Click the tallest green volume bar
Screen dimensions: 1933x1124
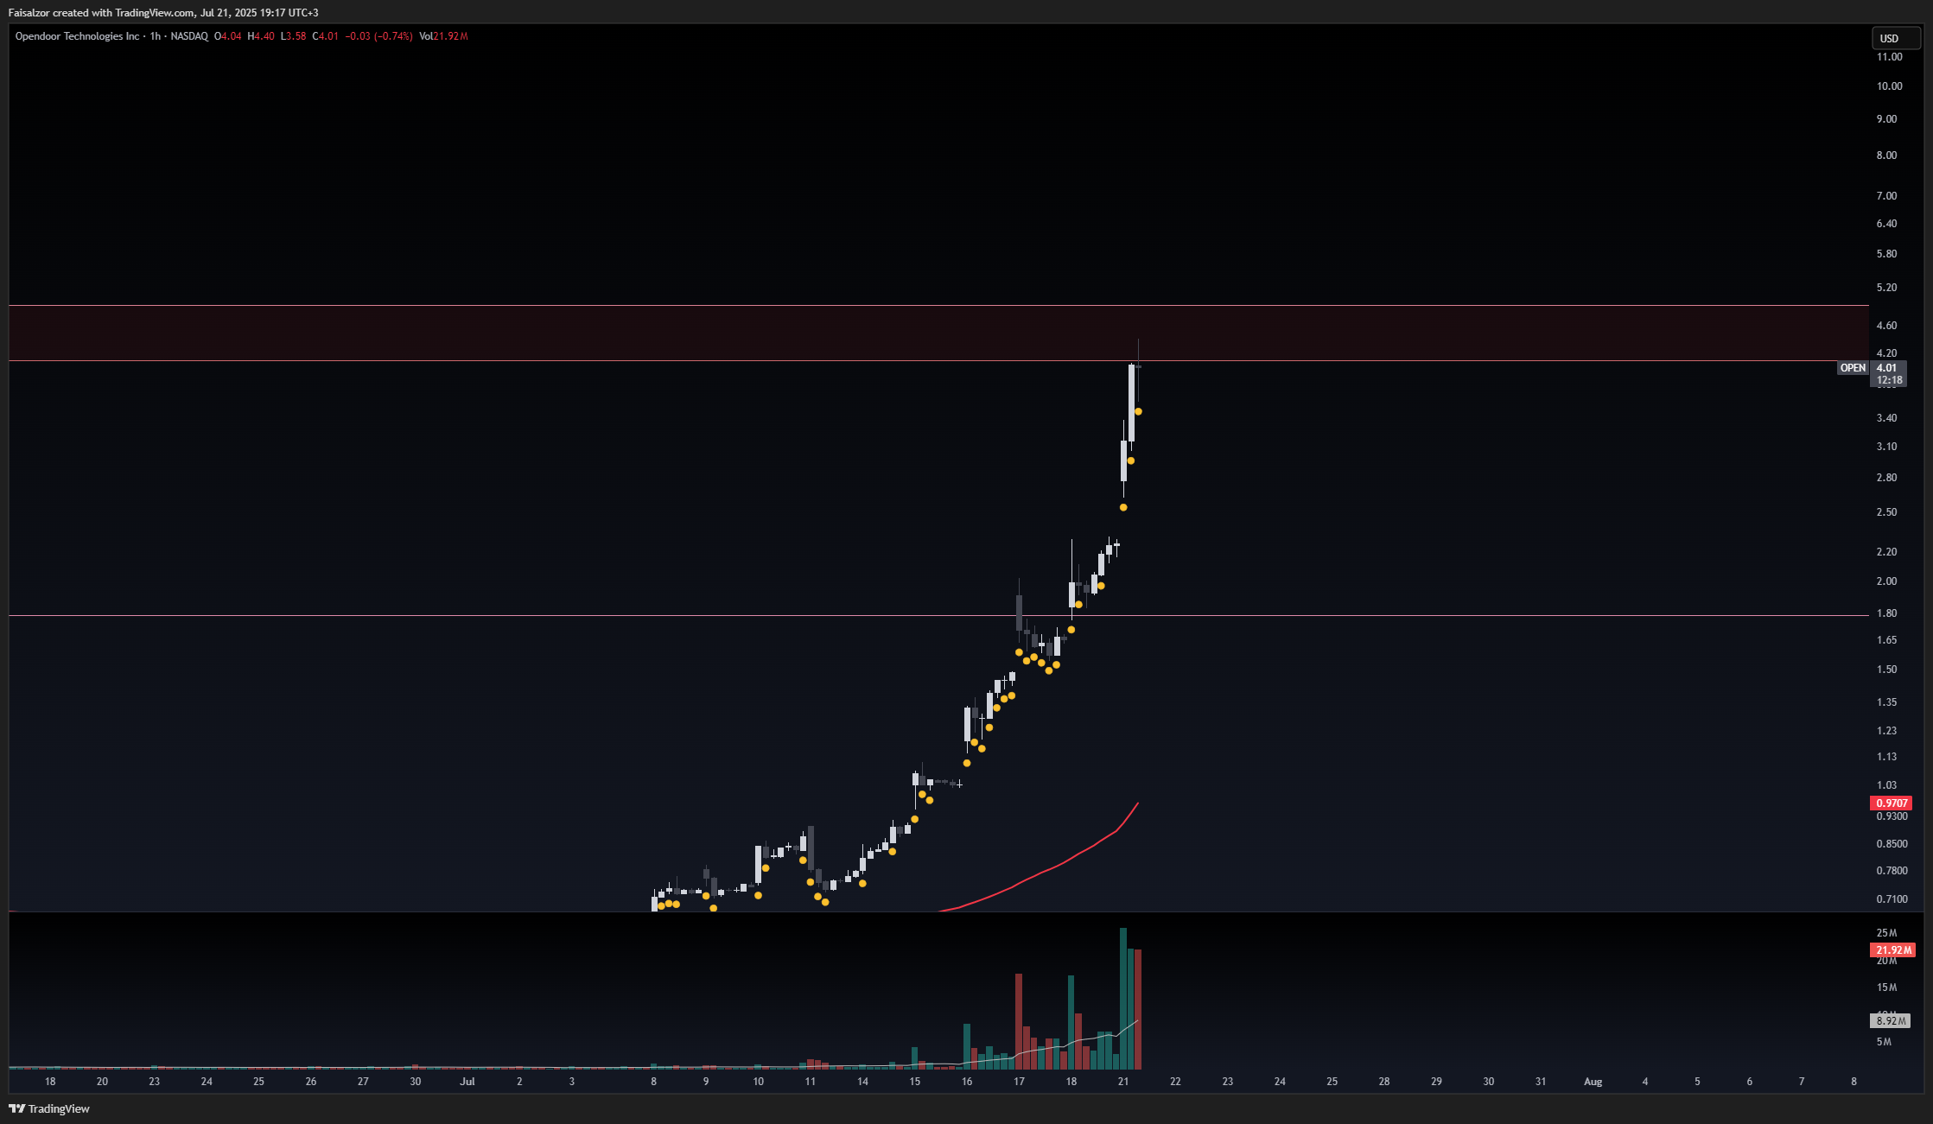click(x=1123, y=999)
